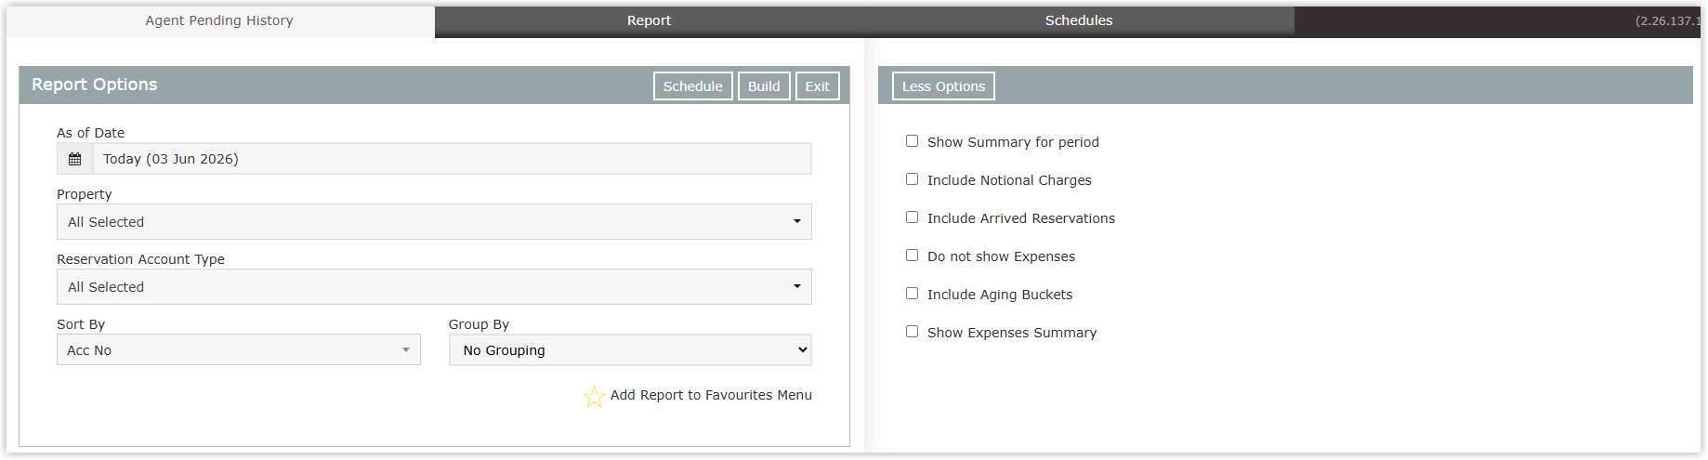The height and width of the screenshot is (460, 1708).
Task: Click the Schedule button
Action: click(693, 86)
